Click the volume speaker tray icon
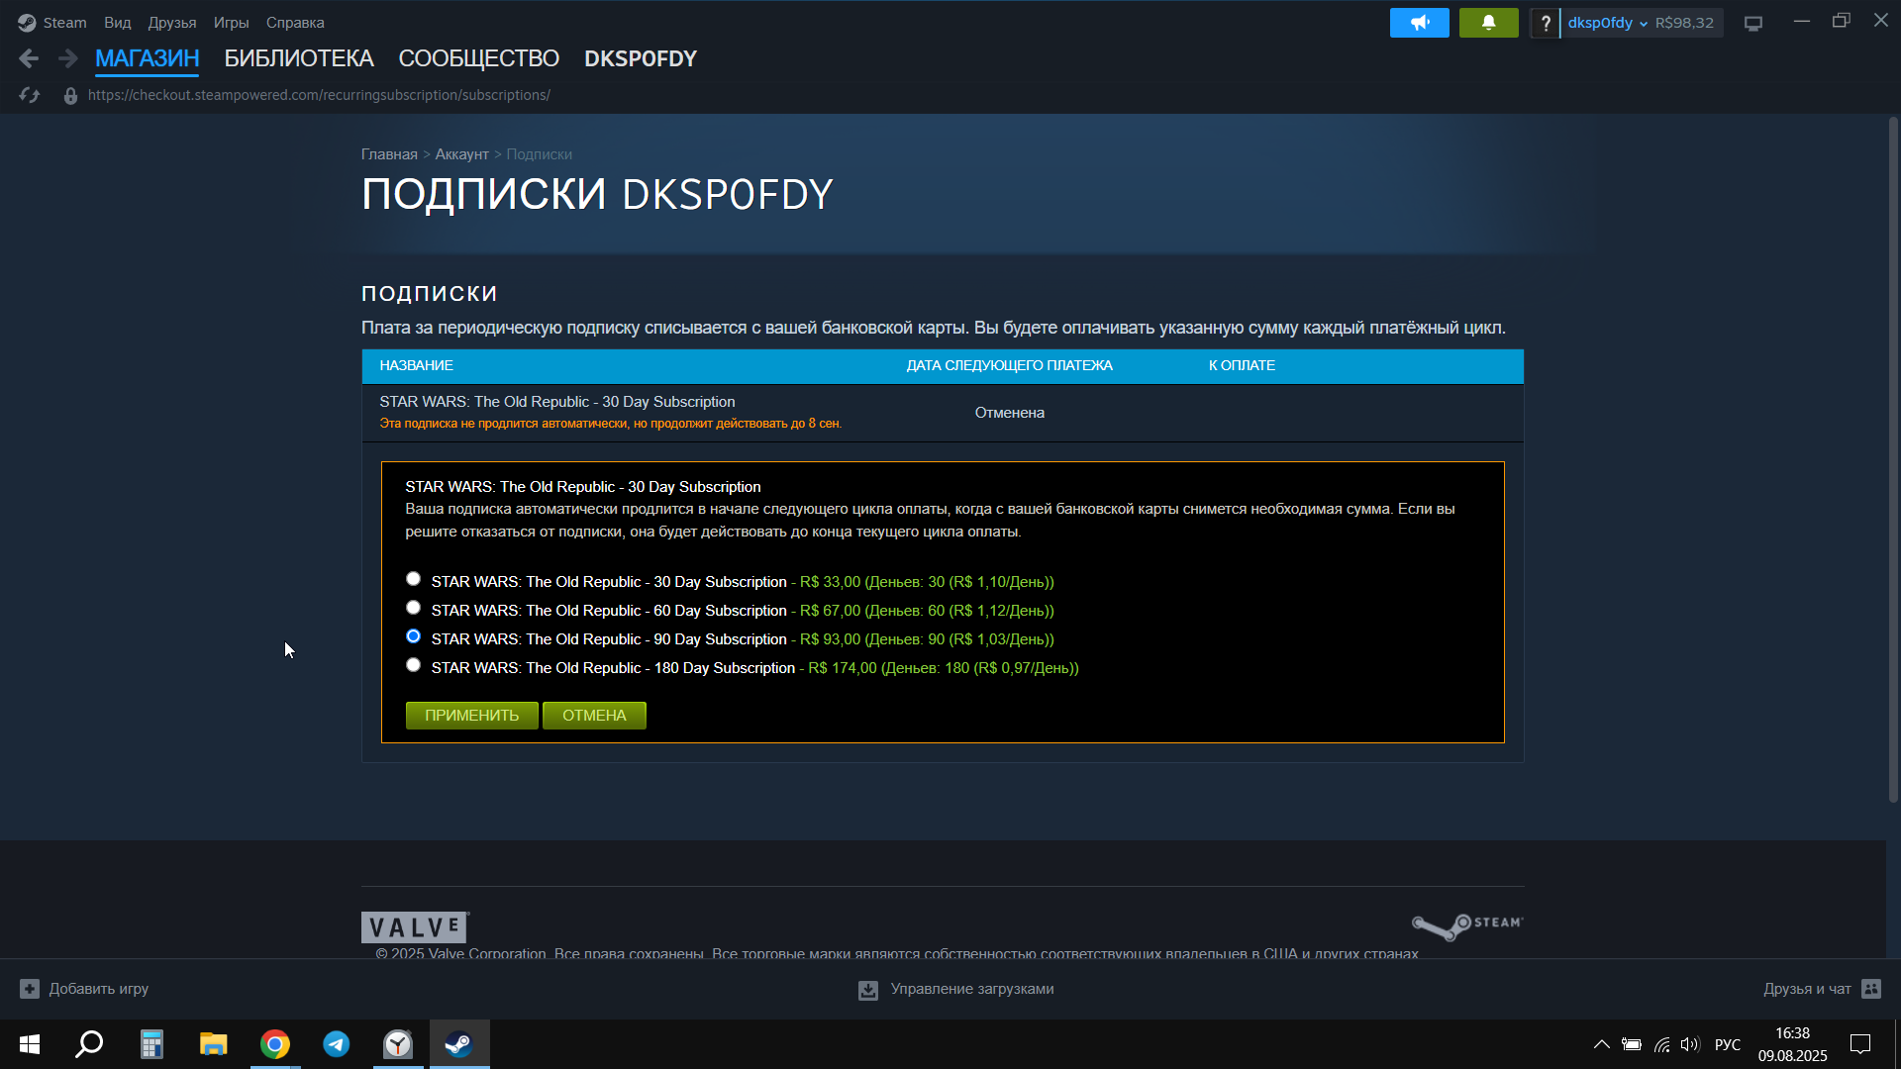Viewport: 1901px width, 1069px height. pyautogui.click(x=1689, y=1044)
